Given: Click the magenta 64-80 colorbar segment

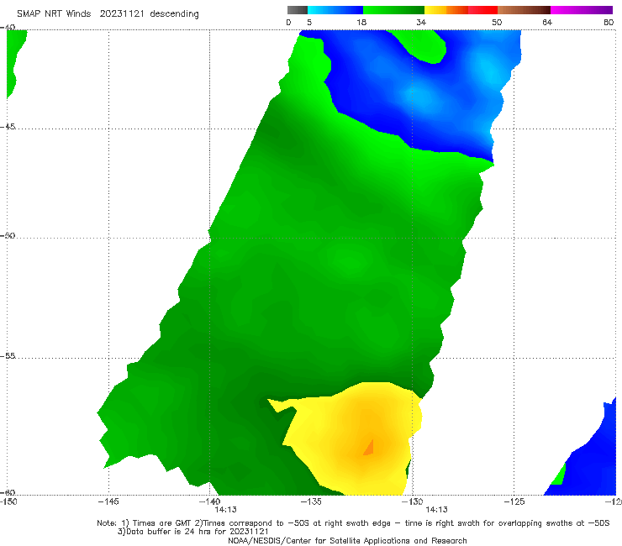Looking at the screenshot, I should 582,10.
